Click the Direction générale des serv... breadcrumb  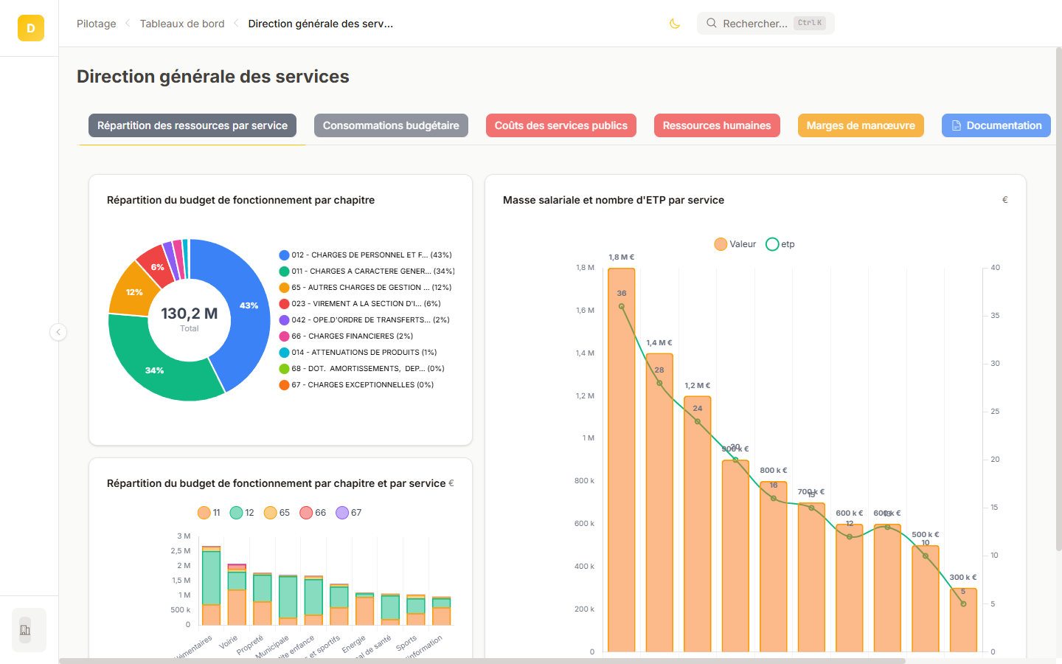point(321,24)
